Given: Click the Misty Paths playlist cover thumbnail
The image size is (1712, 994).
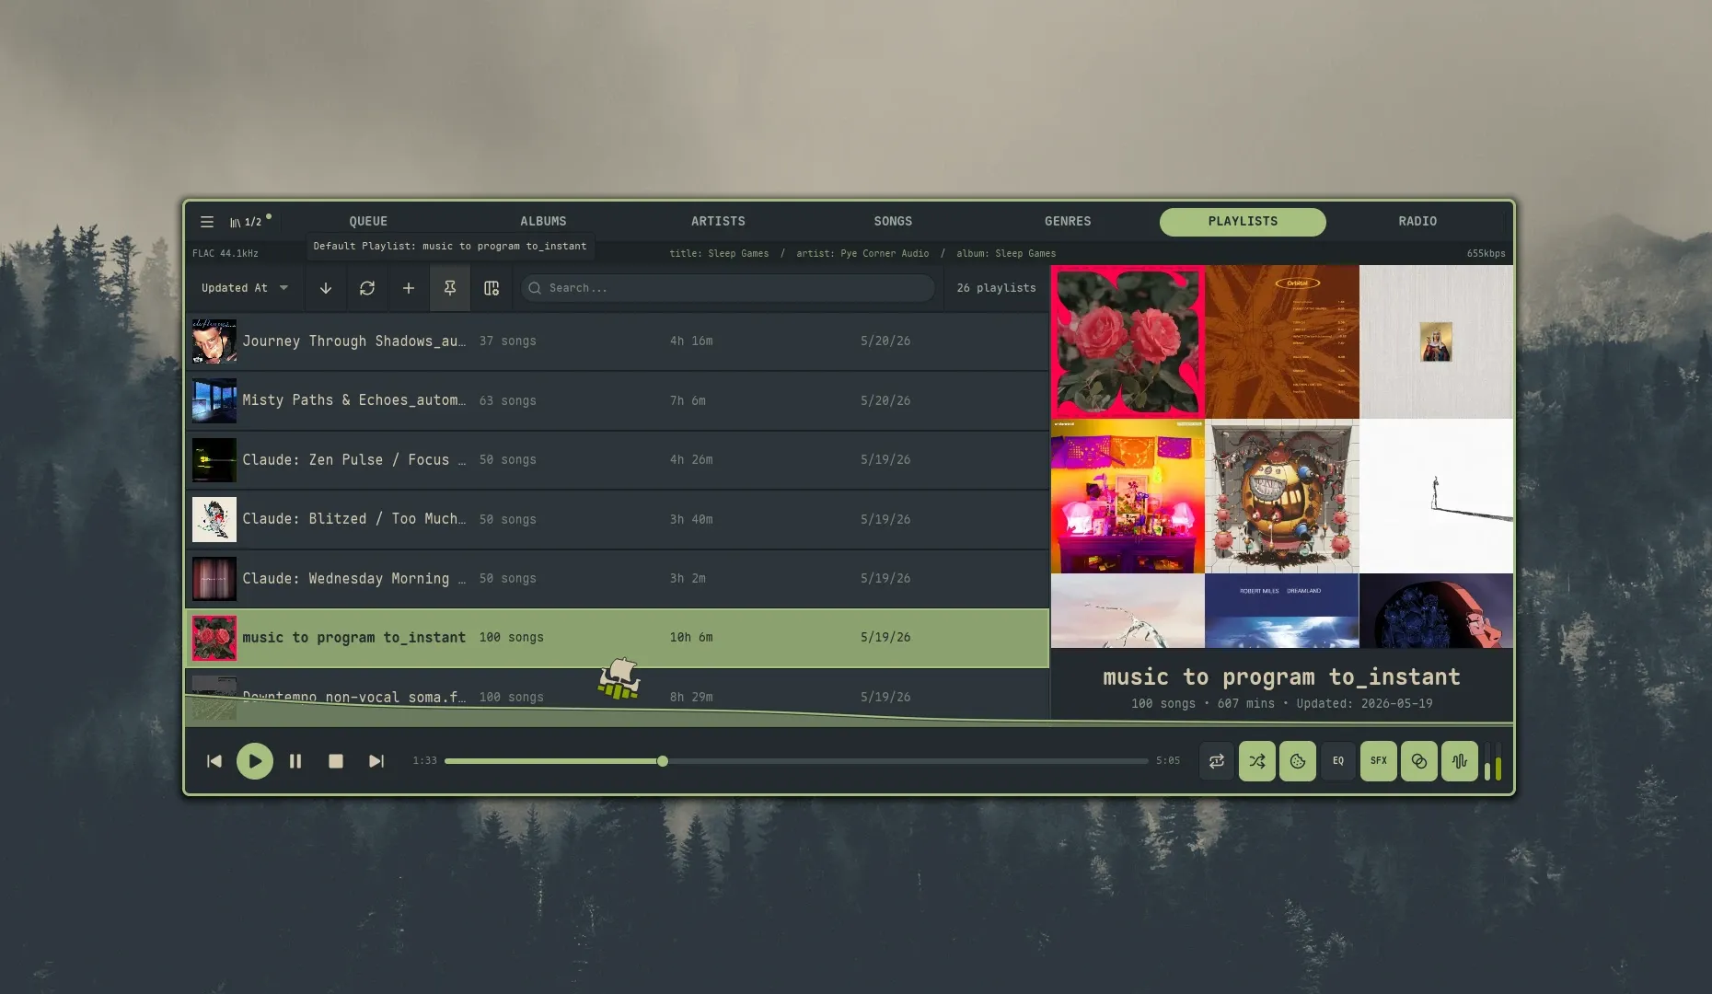Looking at the screenshot, I should click(214, 400).
